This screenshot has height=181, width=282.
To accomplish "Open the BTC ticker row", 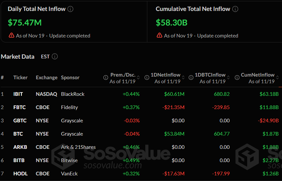I will tap(18, 134).
